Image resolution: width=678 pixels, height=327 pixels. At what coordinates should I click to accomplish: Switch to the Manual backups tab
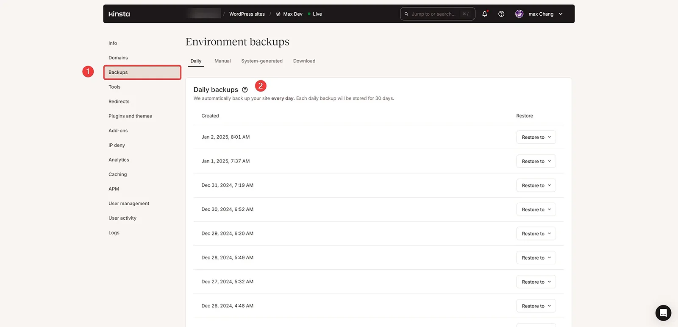click(x=222, y=61)
